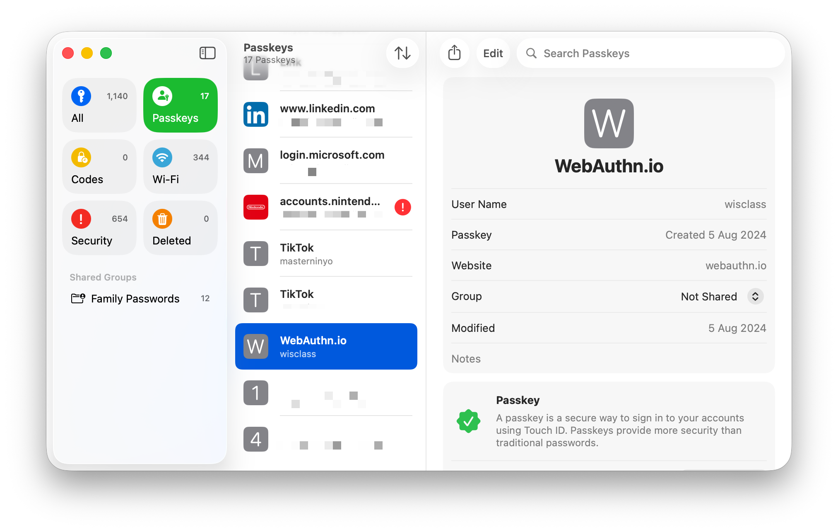Click the Family Passwords folder icon
838x532 pixels.
[x=78, y=298]
